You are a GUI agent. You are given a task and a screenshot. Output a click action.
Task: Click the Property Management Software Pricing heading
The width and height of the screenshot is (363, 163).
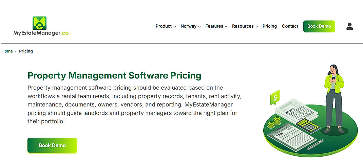[114, 75]
